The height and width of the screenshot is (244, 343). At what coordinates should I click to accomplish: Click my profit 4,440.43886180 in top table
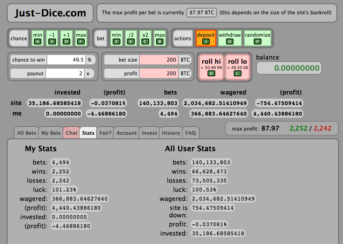click(x=278, y=113)
